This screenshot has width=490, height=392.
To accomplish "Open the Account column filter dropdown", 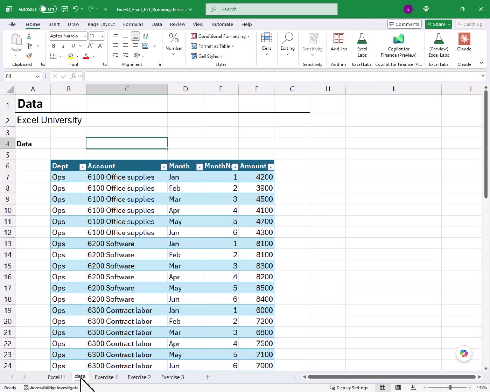I will click(164, 167).
